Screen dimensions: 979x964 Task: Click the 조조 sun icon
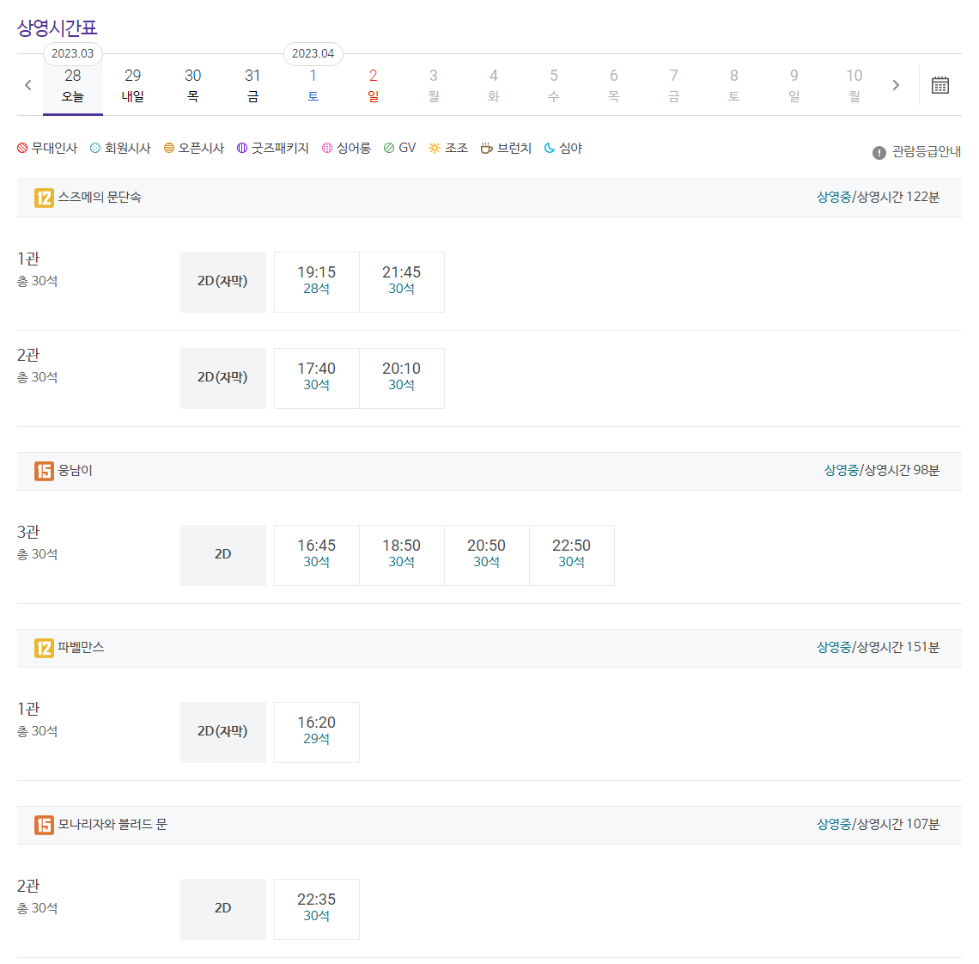[435, 148]
